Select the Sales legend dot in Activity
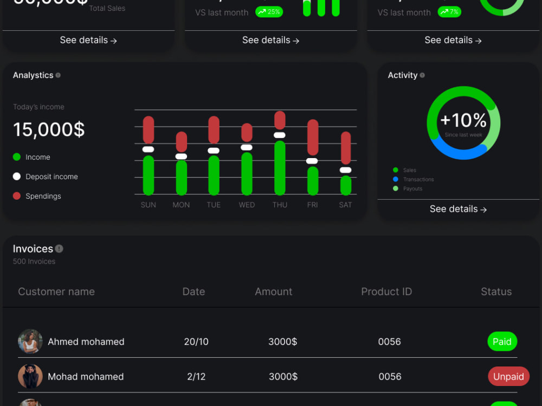This screenshot has height=406, width=542. [x=396, y=170]
